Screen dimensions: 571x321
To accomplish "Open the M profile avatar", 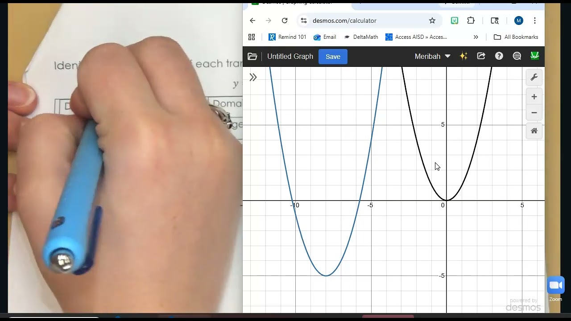I will (x=518, y=21).
